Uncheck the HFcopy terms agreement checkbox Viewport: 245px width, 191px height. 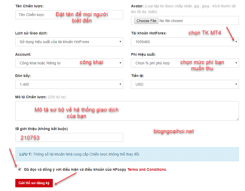coord(20,169)
